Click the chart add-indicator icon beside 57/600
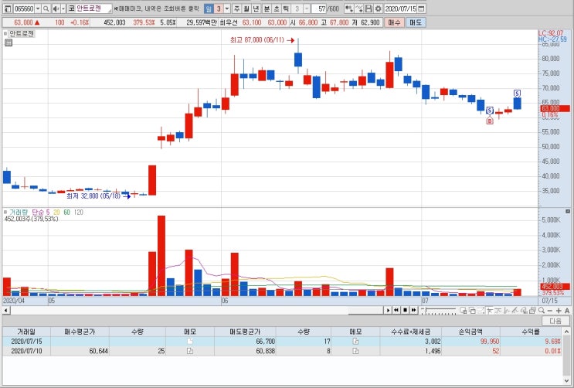This screenshot has width=574, height=388. pyautogui.click(x=349, y=9)
